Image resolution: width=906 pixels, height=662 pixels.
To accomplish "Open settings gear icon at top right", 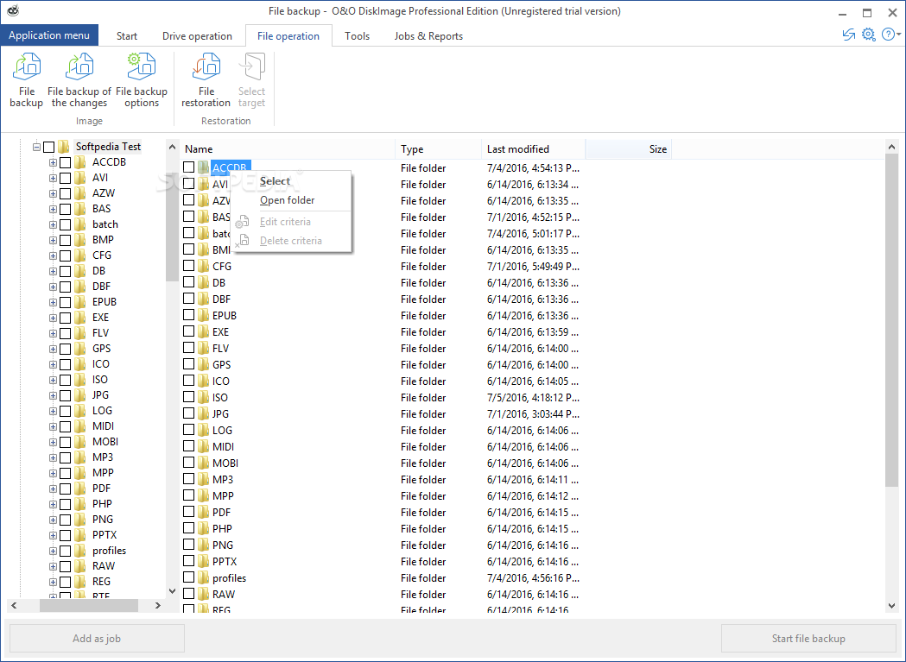I will tap(869, 35).
